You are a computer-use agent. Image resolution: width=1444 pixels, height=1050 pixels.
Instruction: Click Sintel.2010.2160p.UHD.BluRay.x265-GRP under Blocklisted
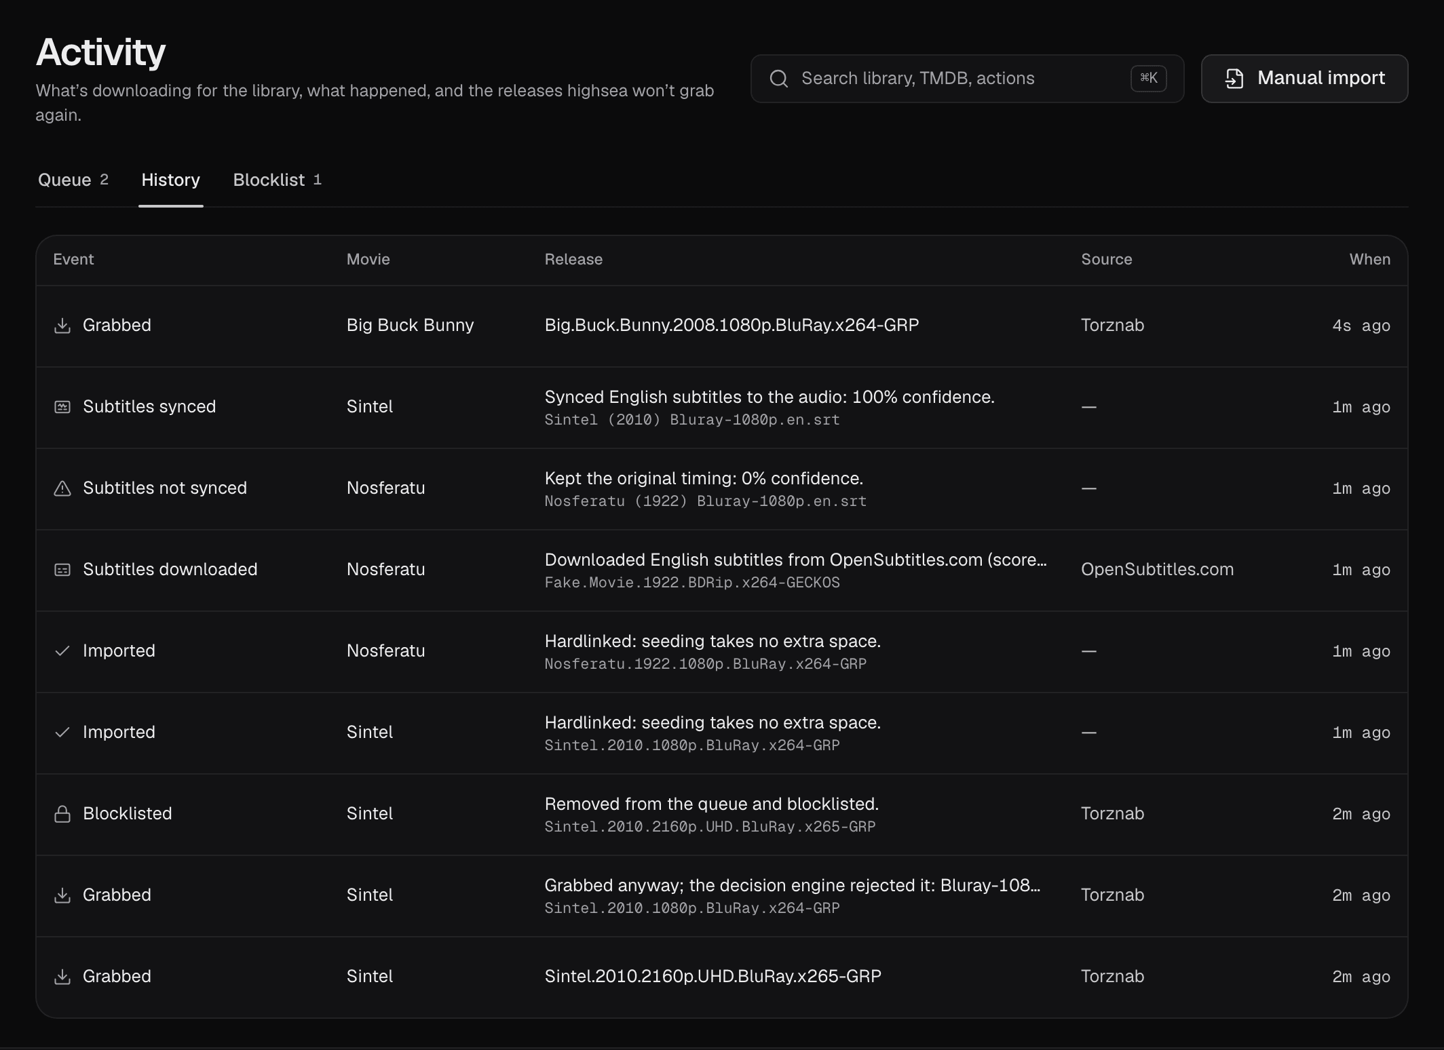[x=710, y=827]
